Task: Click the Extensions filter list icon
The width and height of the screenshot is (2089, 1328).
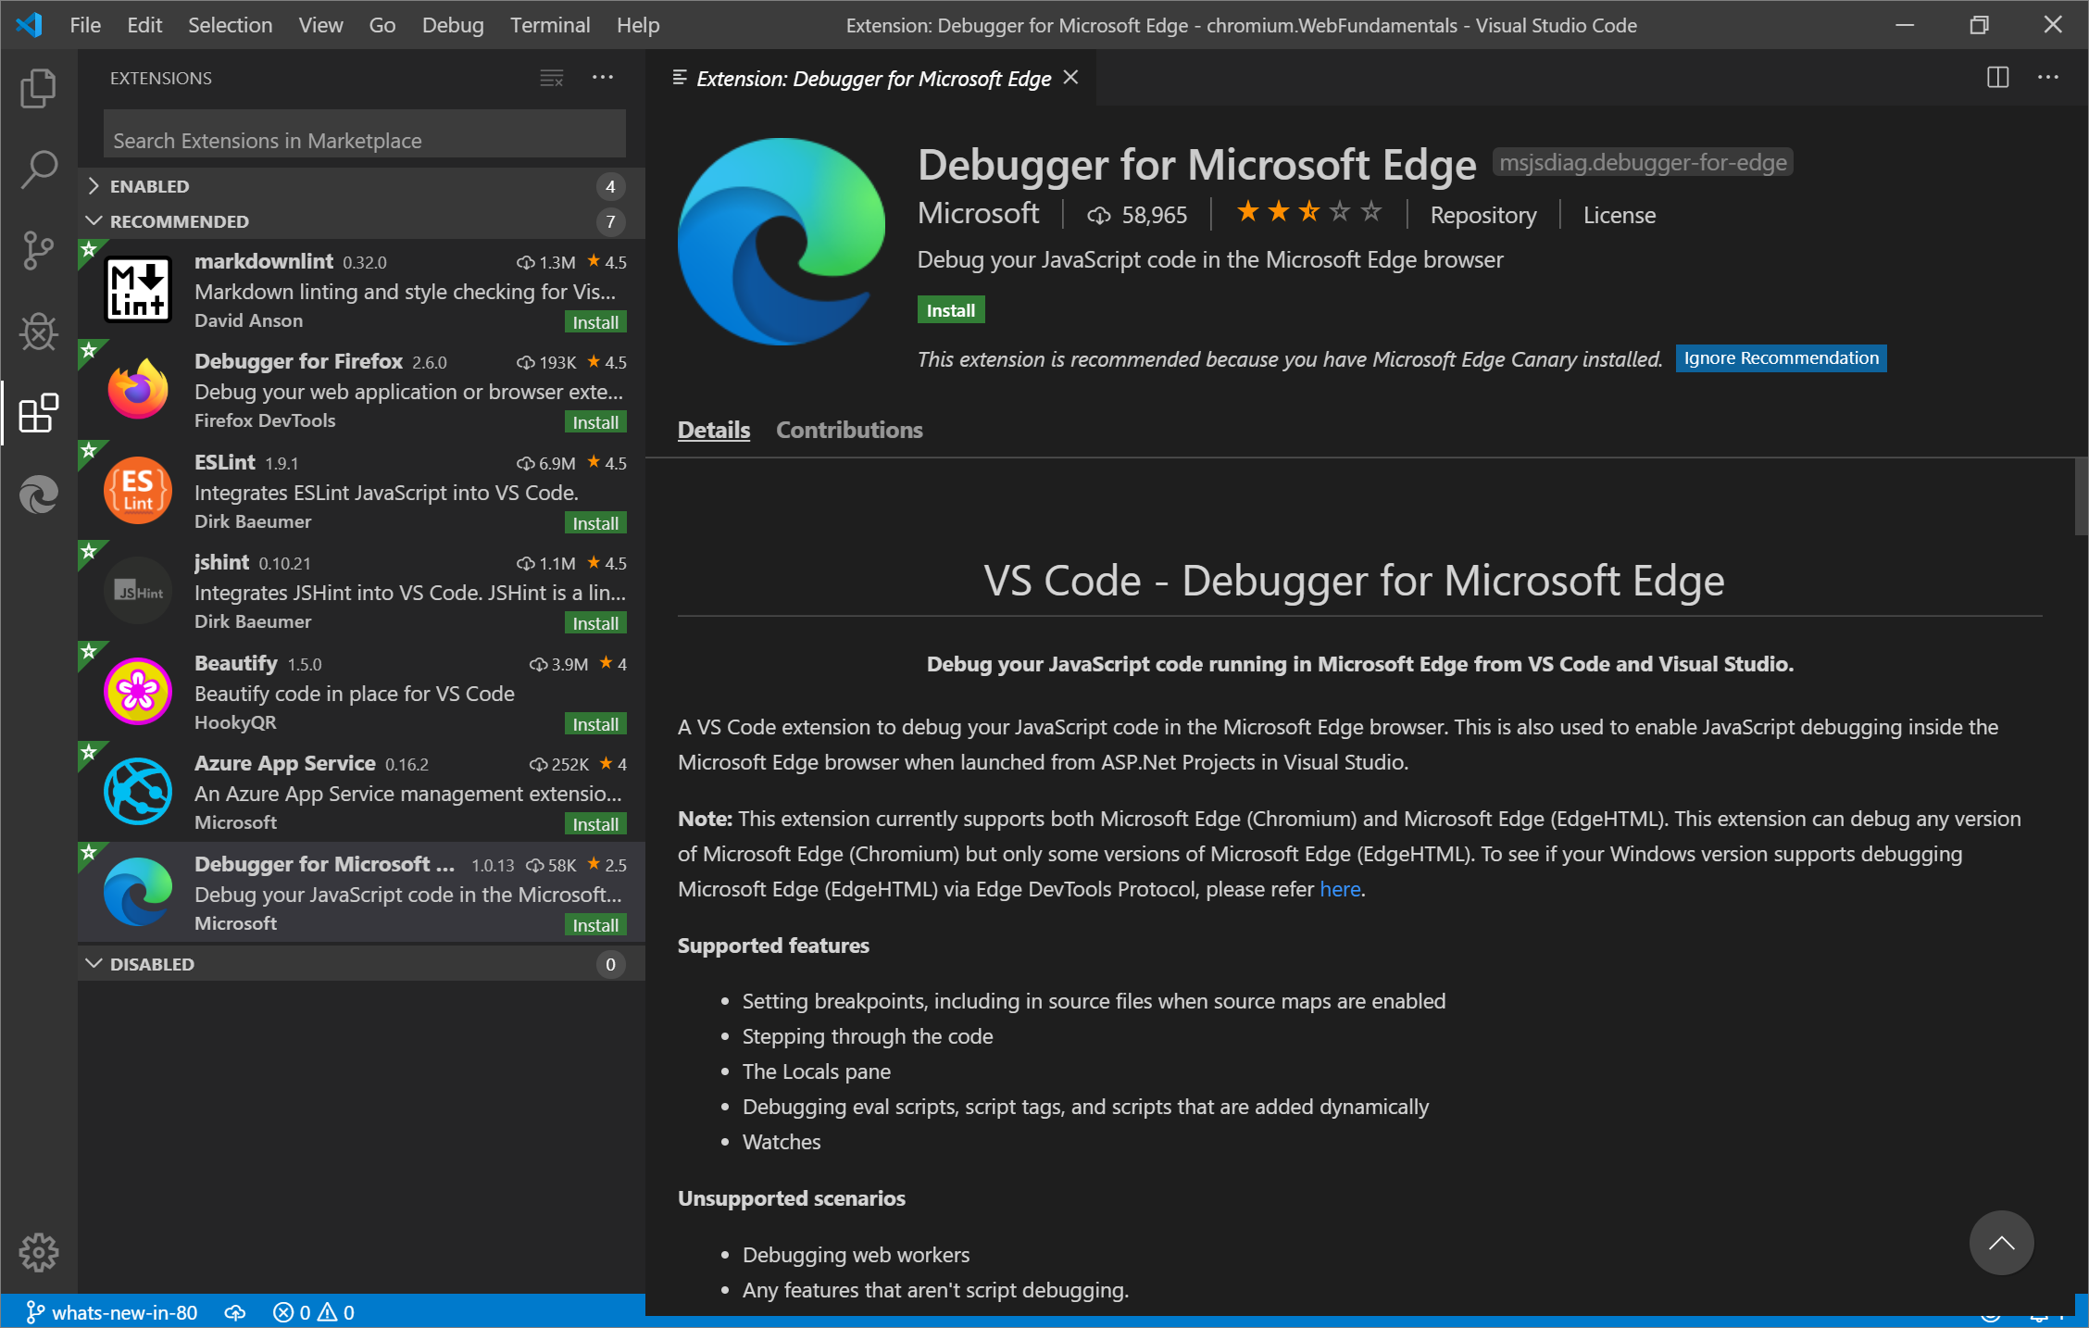Action: click(x=551, y=76)
